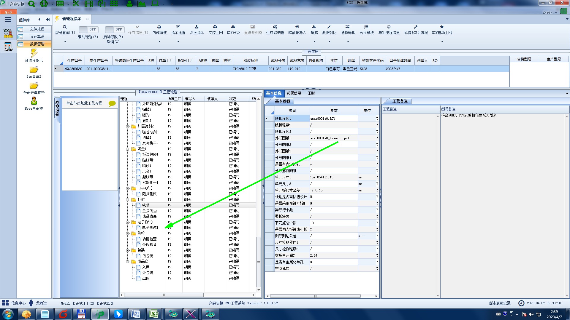The width and height of the screenshot is (570, 320).
Task: Open the Bom查询2 folder icon
Action: pos(34,70)
